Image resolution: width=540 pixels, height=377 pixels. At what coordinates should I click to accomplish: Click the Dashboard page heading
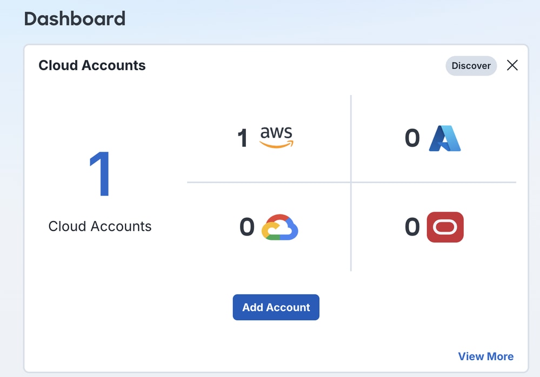tap(75, 18)
